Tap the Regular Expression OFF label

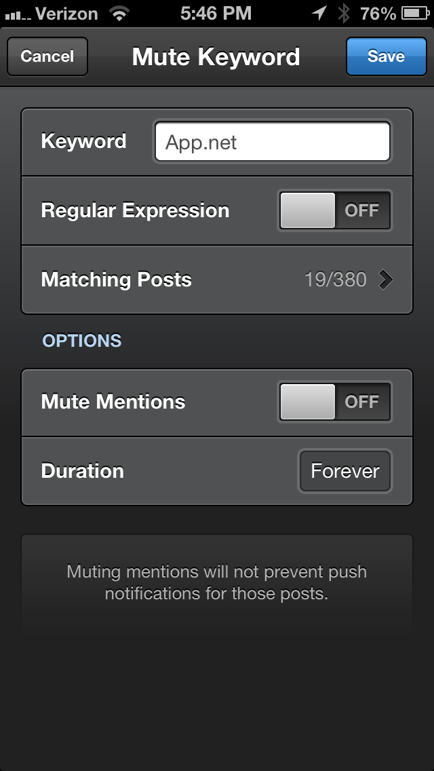(x=361, y=210)
